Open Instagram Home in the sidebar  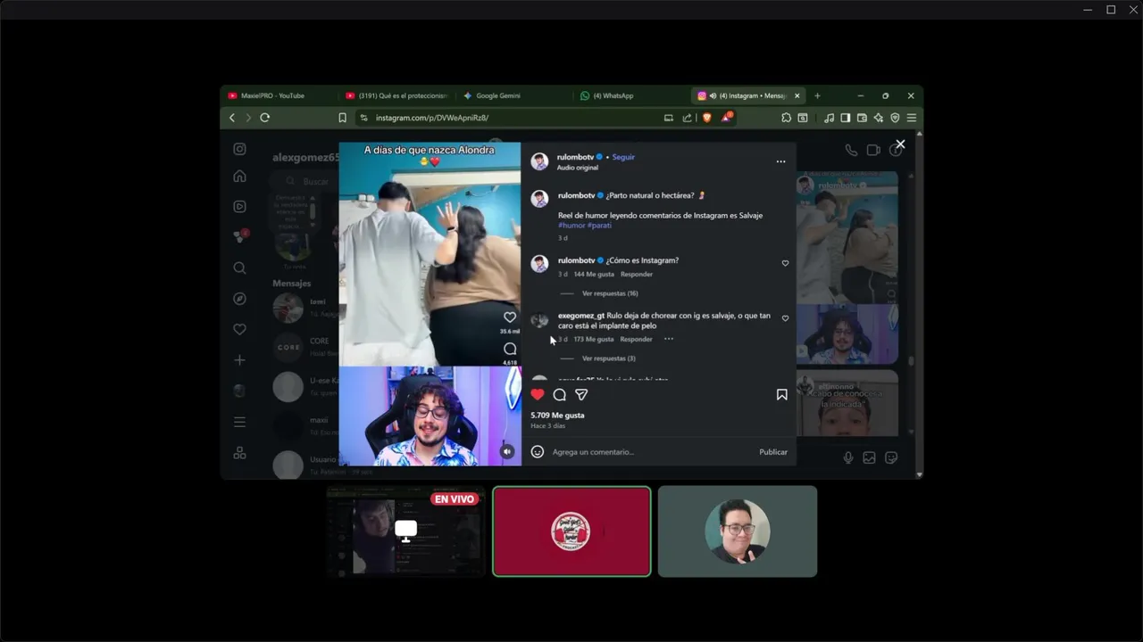point(239,177)
